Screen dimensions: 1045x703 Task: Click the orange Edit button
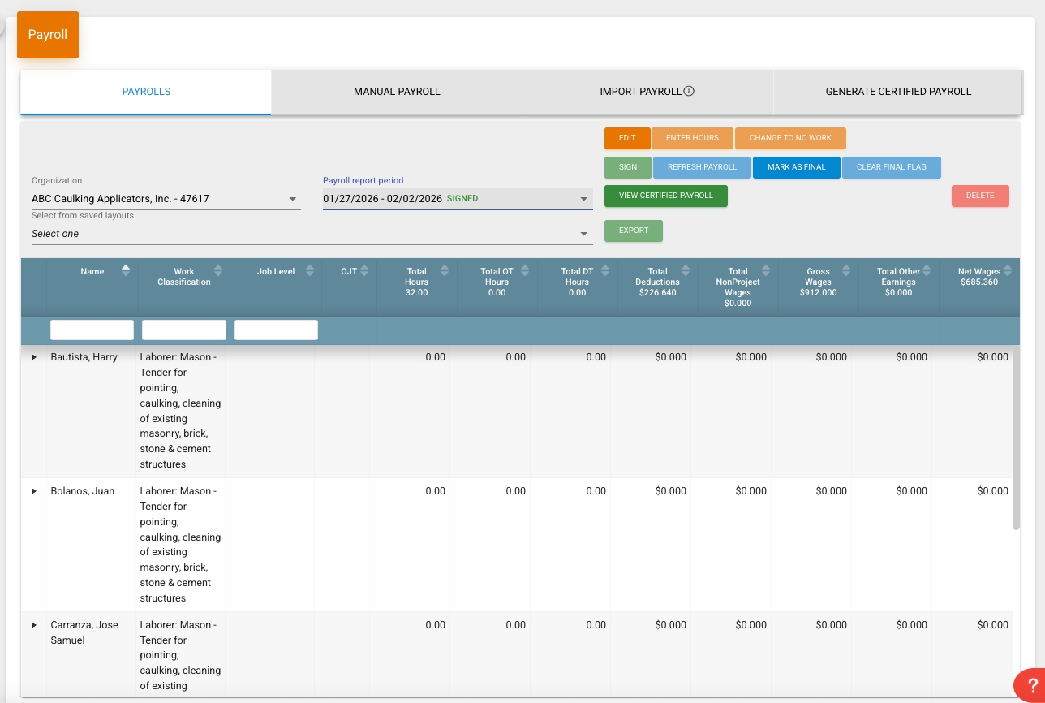(x=627, y=138)
